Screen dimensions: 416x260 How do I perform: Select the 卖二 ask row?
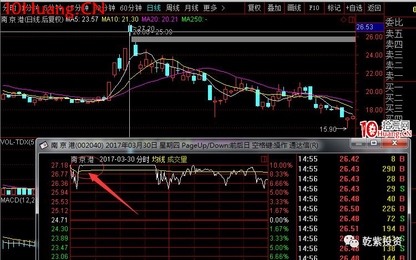tap(394, 66)
